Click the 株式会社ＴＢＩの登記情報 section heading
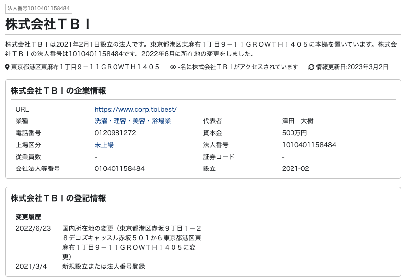This screenshot has width=407, height=280. tap(58, 198)
